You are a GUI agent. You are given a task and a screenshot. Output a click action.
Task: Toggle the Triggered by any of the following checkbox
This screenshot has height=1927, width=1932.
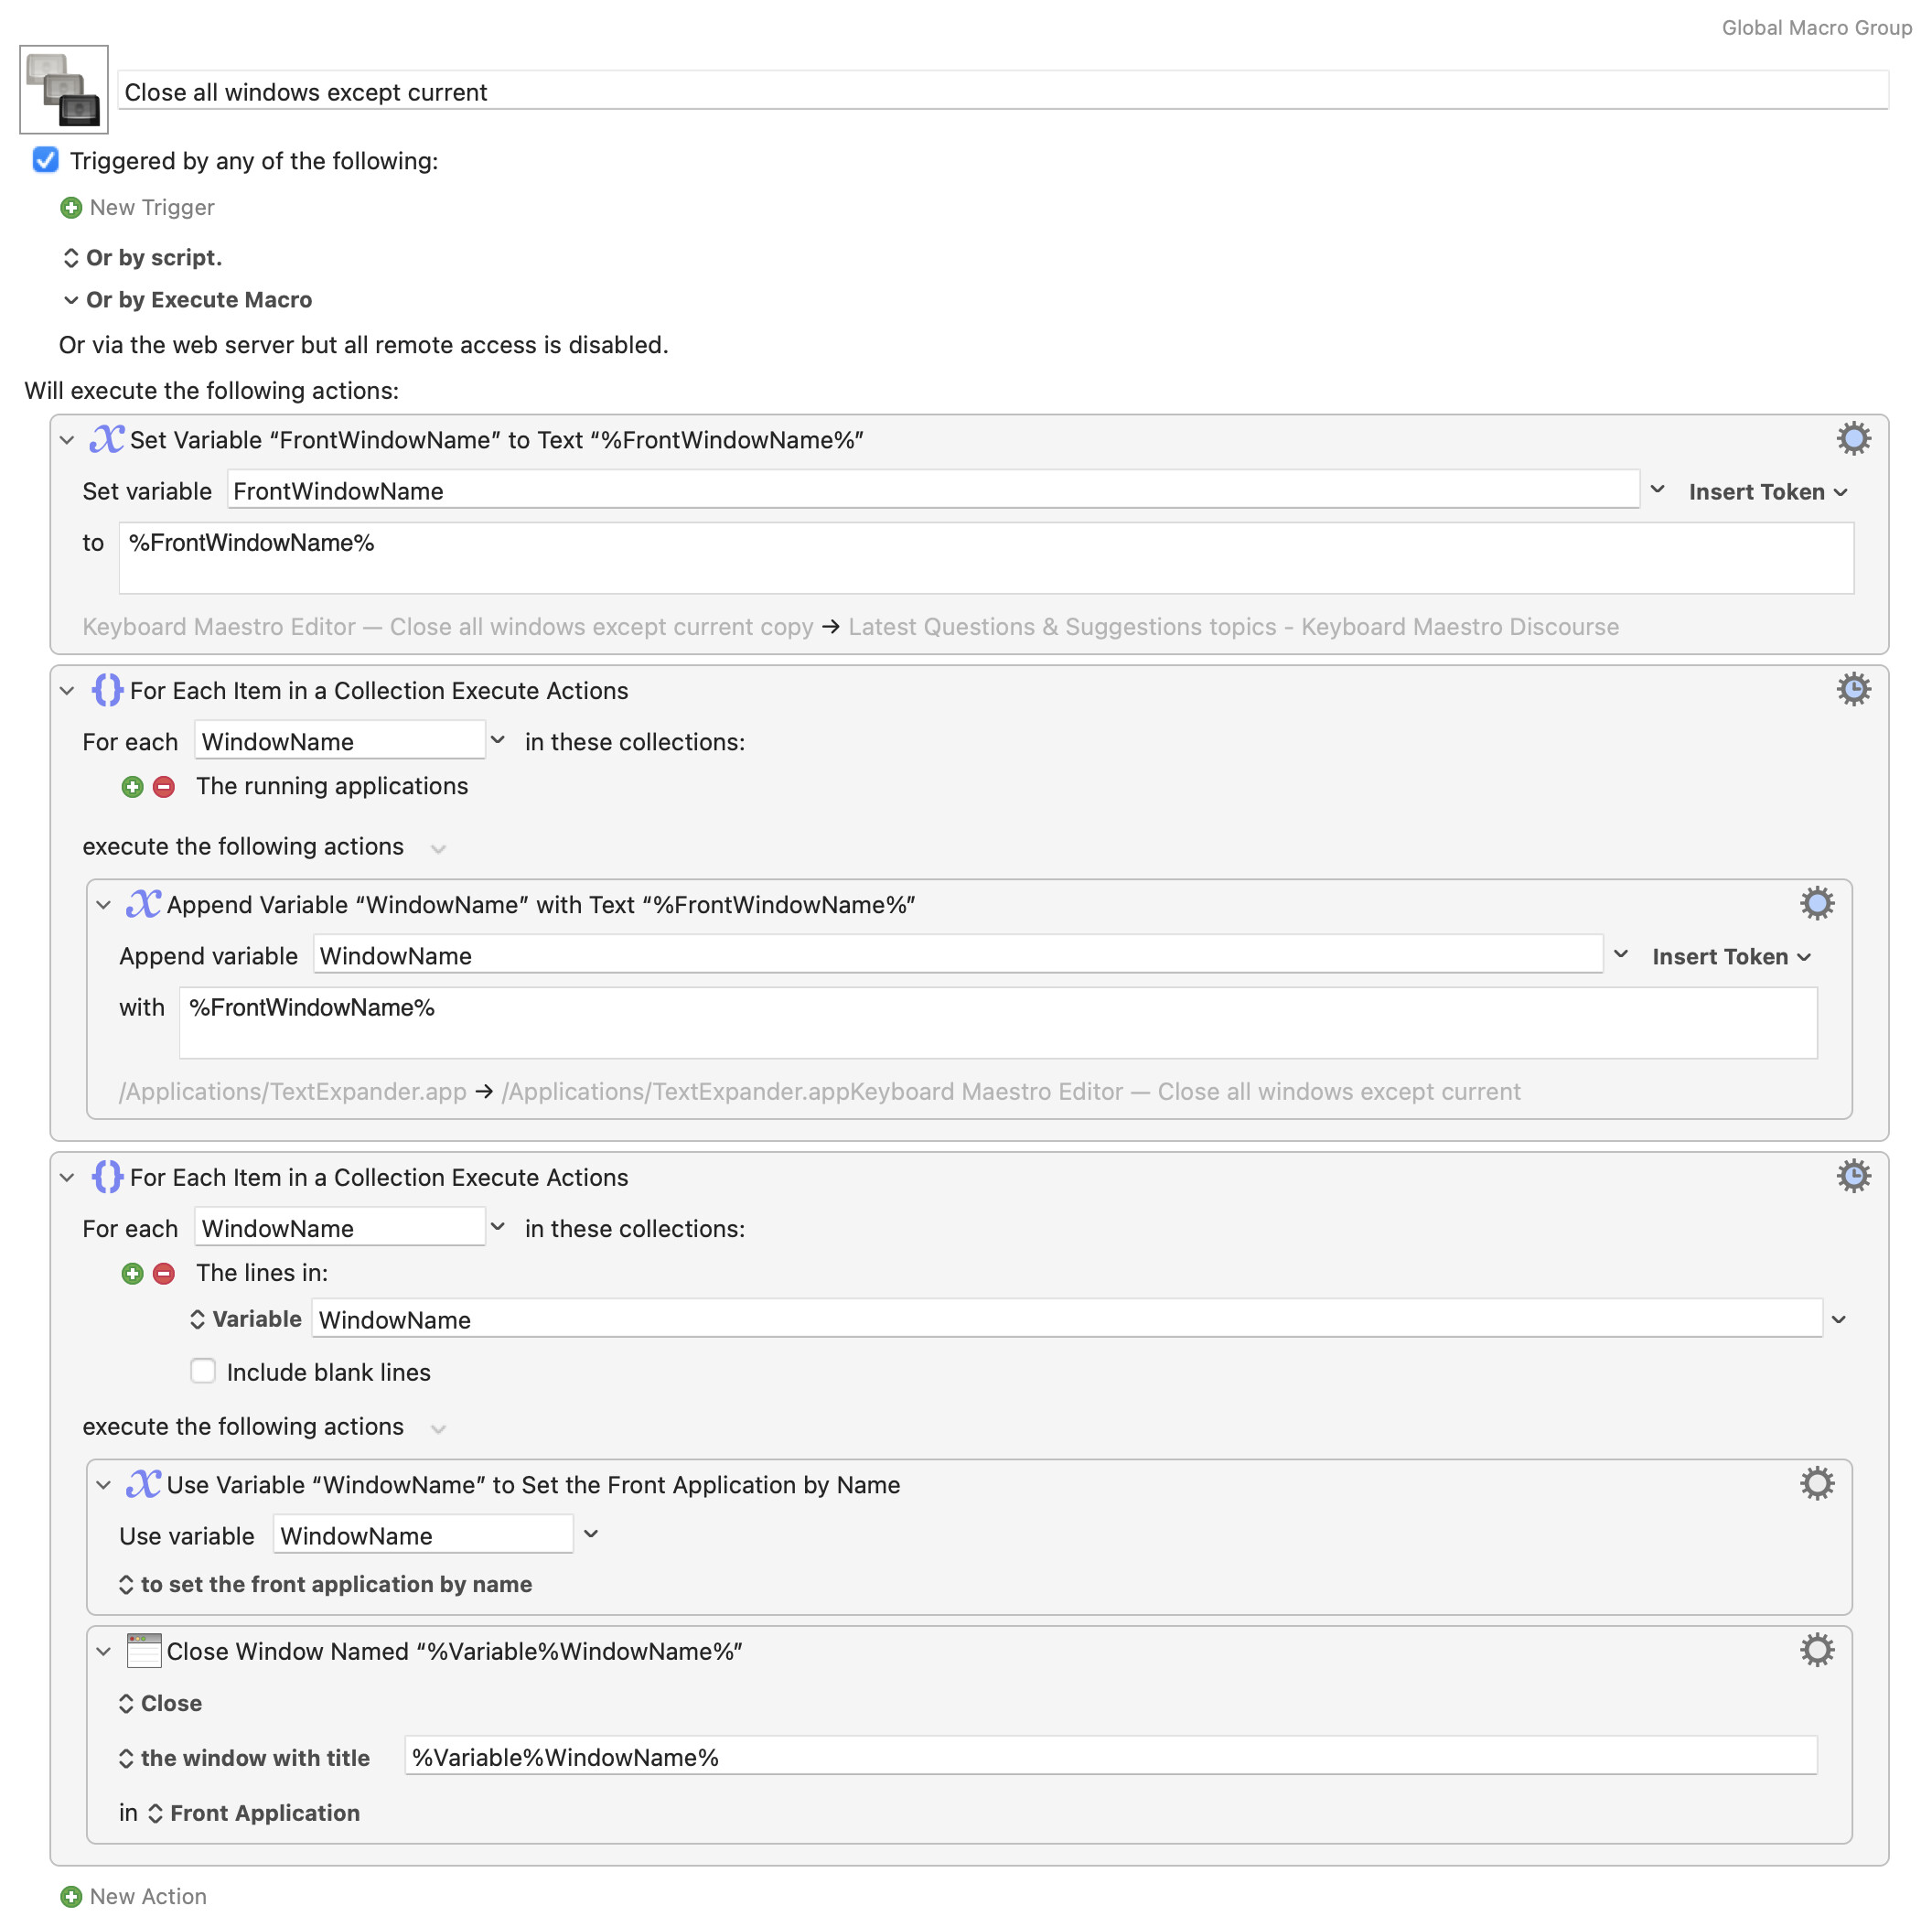46,160
